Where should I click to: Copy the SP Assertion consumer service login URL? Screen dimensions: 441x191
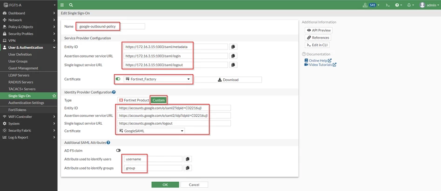233,56
